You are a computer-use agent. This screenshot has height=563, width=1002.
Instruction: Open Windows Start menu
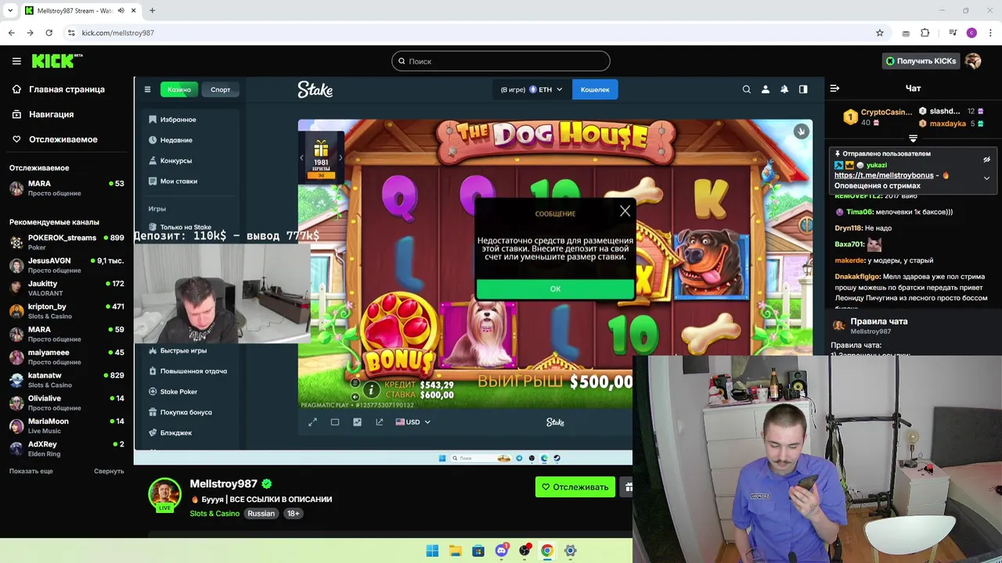[432, 550]
